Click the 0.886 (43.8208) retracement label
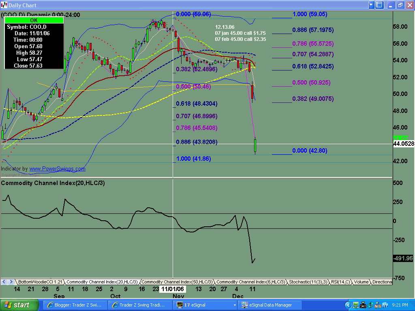This screenshot has height=311, width=415. click(x=197, y=142)
